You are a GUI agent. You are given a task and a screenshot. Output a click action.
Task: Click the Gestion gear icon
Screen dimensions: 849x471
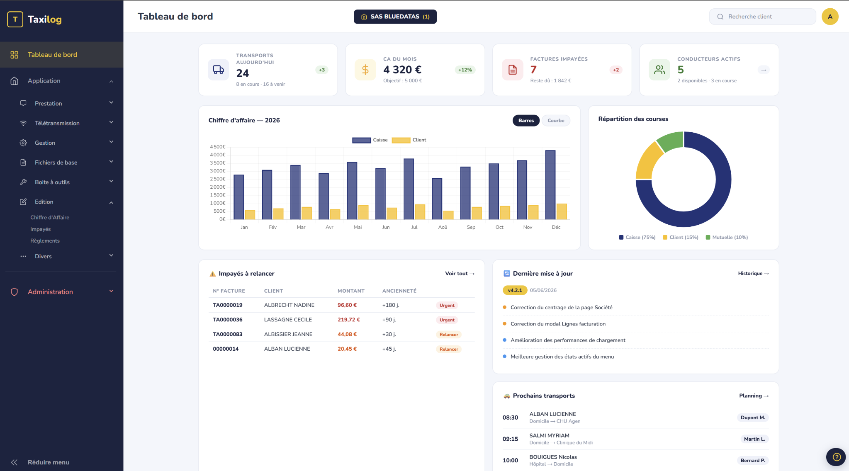pos(23,143)
